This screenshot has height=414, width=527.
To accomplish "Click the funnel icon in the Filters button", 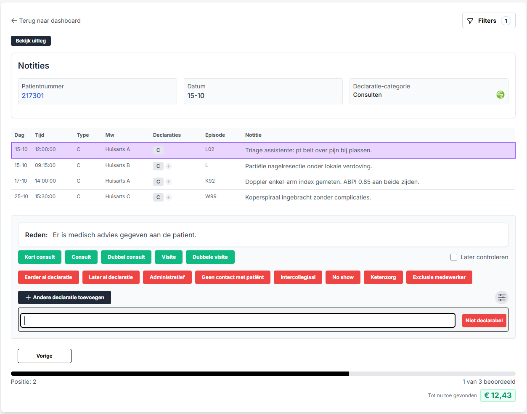I will (470, 20).
